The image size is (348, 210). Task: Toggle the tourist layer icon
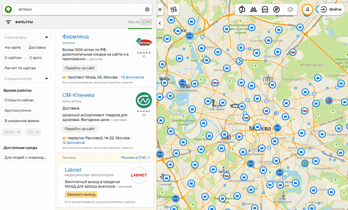pyautogui.click(x=242, y=10)
